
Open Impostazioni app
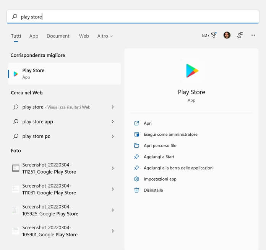(160, 179)
